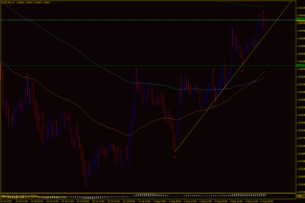Select the small red arrow beside the latest high
This screenshot has height=203, width=305.
pos(259,15)
